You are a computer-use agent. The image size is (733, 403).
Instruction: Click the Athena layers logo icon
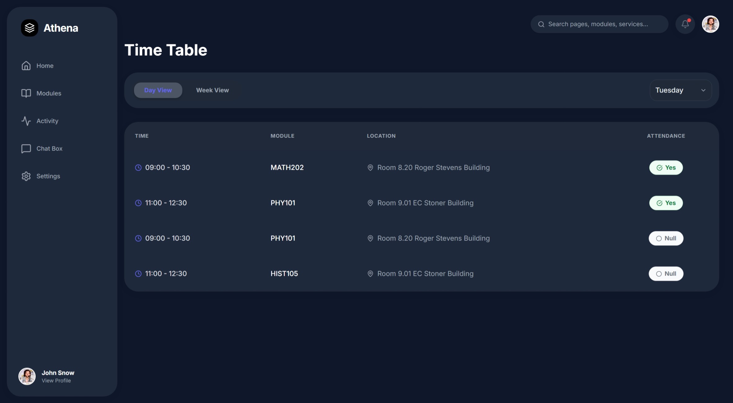point(29,28)
